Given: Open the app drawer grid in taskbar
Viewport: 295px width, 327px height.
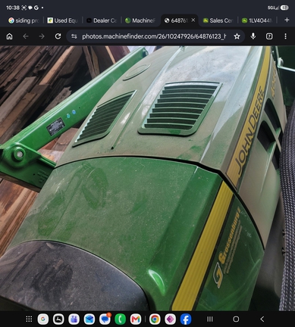Looking at the screenshot, I should (29, 319).
